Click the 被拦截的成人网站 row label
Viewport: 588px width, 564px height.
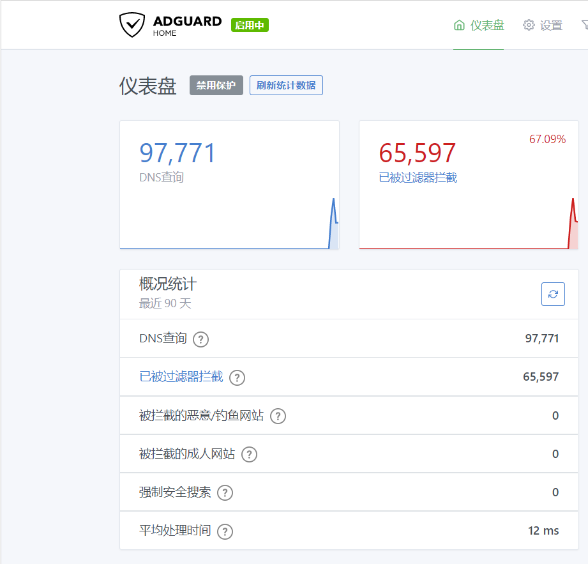pos(187,453)
